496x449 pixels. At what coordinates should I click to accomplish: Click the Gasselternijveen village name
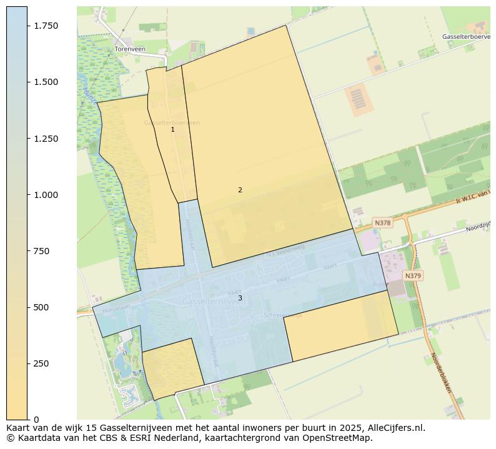tap(214, 302)
